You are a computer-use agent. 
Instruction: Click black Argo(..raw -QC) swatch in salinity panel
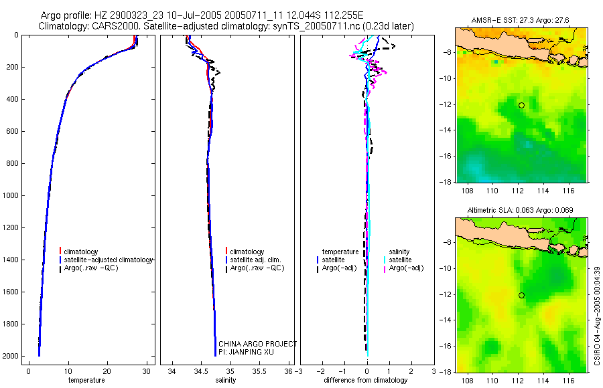(226, 268)
